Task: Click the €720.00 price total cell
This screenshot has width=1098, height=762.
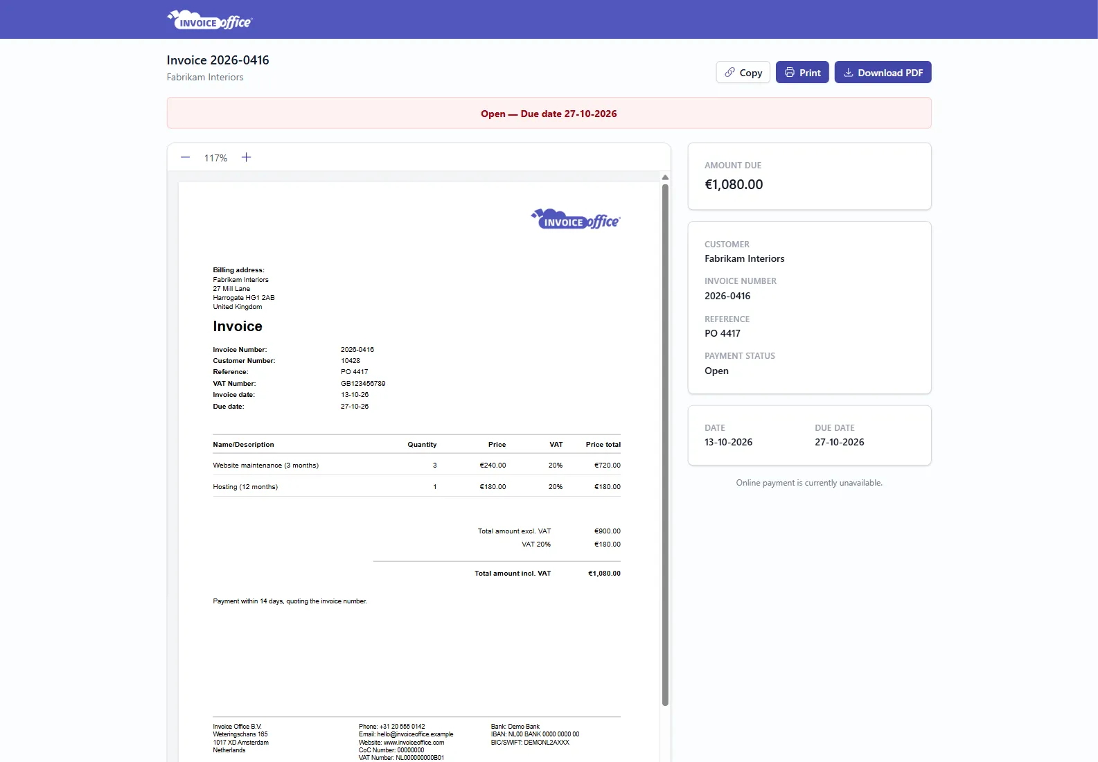Action: [608, 466]
